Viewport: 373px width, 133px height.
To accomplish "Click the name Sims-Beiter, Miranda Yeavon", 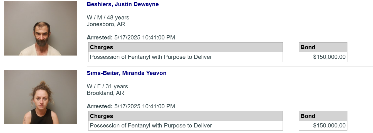I will point(127,73).
